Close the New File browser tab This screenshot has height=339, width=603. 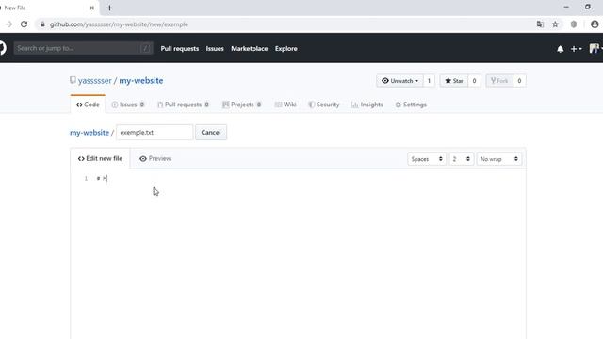pos(92,8)
